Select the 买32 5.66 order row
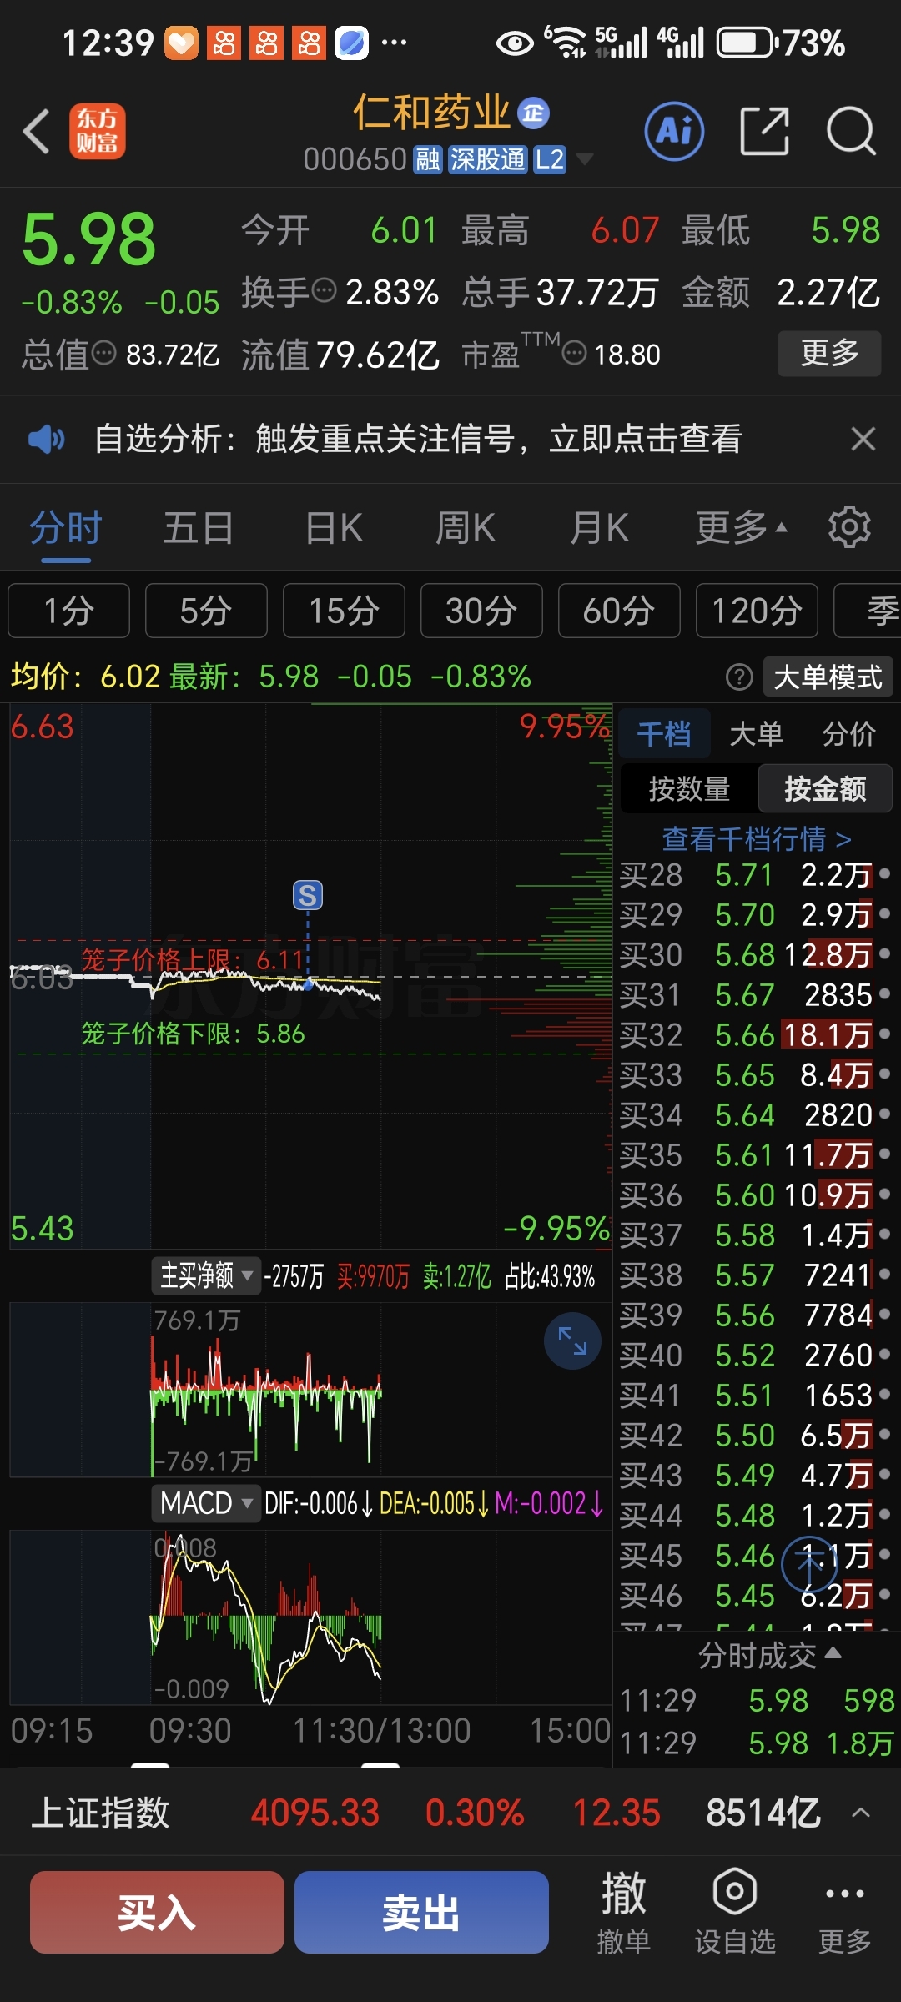This screenshot has width=901, height=2002. tap(756, 1034)
